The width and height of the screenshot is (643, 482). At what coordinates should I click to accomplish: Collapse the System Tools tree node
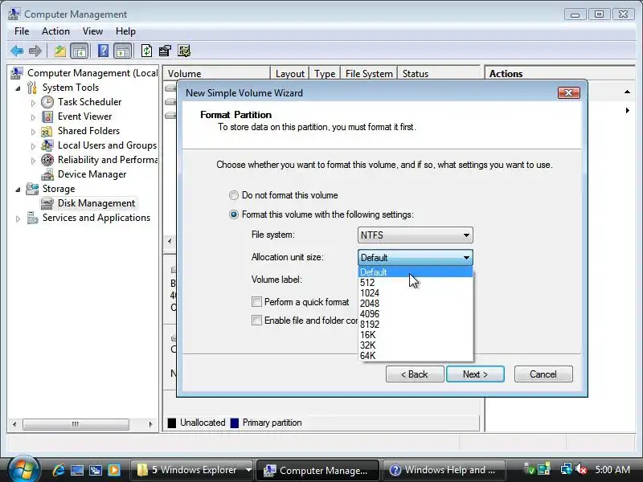click(x=18, y=88)
